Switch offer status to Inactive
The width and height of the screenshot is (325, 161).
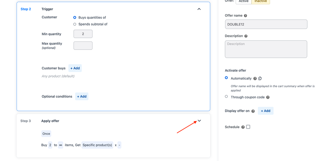[261, 2]
